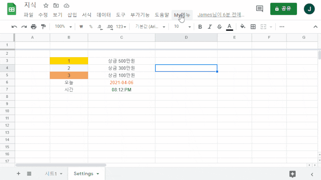Open the 데이터 menu

click(x=103, y=15)
